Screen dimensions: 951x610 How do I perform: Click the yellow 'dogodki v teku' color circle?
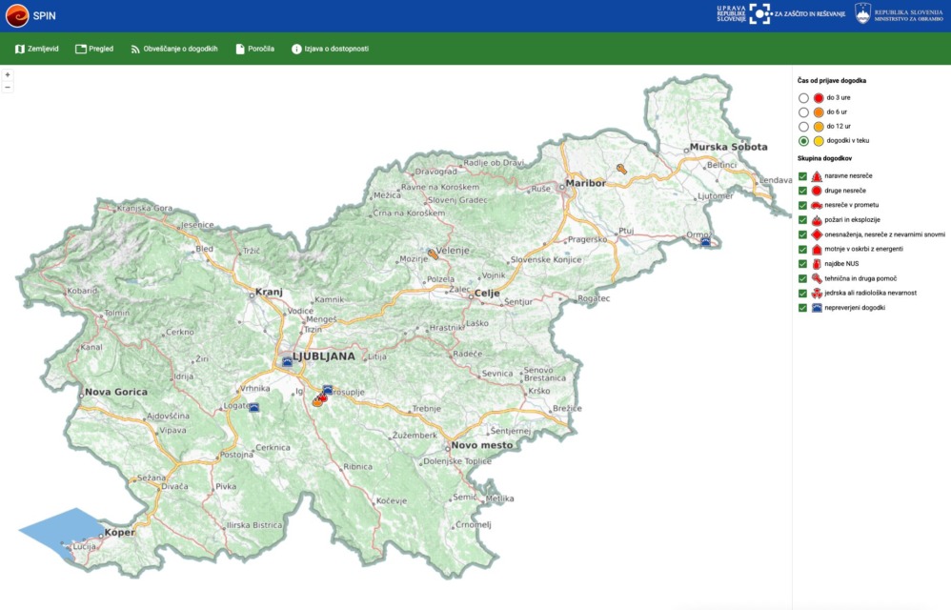819,141
